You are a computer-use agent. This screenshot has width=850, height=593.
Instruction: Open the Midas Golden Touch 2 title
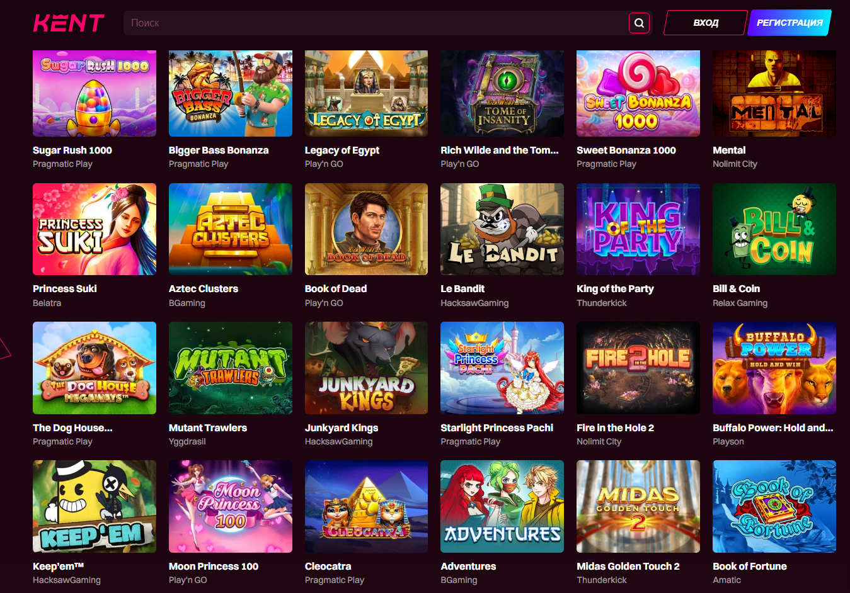(x=628, y=567)
